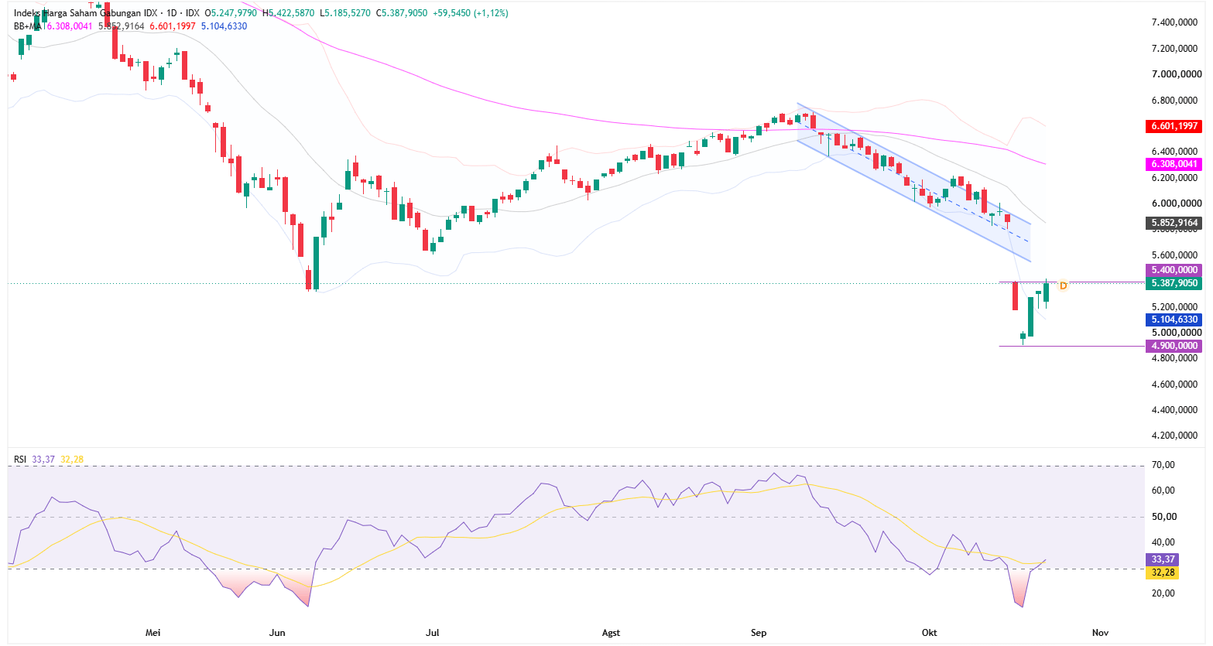The image size is (1213, 646).
Task: Click the magenta 6.308,0041 value in BB+MA legend
Action: 69,26
